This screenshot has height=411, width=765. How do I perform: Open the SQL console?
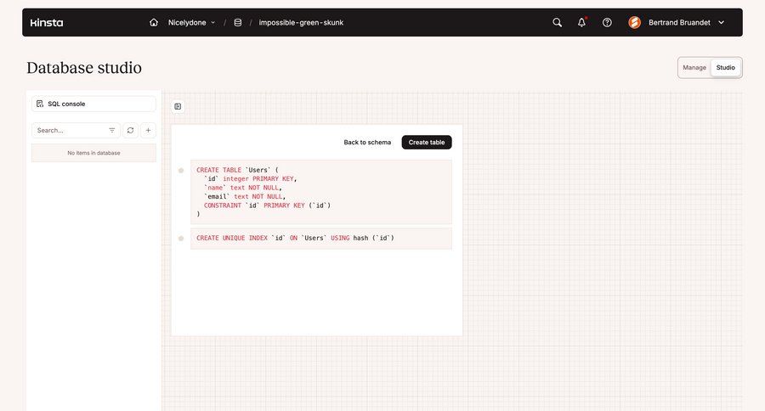93,104
